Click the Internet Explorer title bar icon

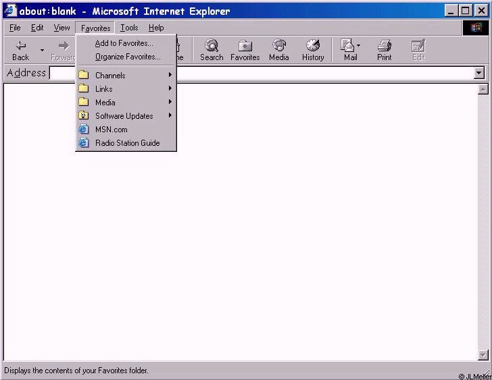10,11
